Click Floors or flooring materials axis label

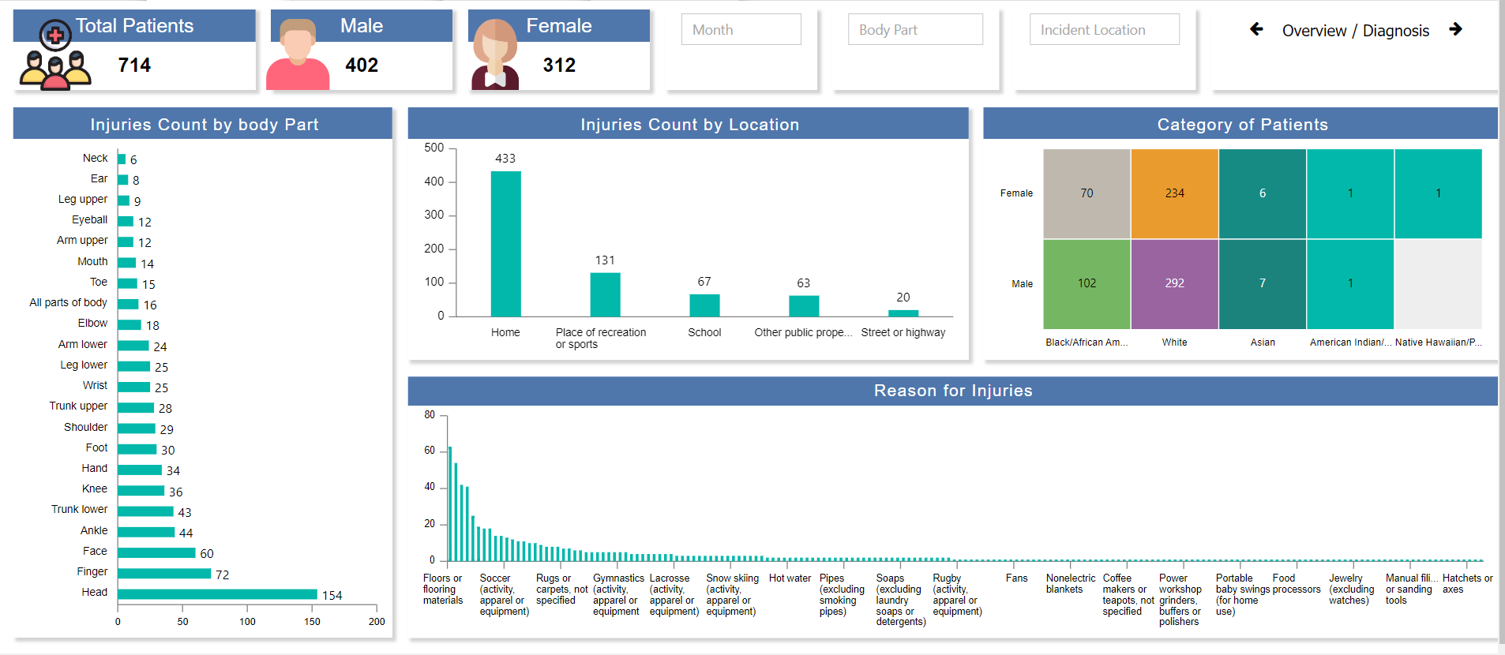tap(443, 589)
